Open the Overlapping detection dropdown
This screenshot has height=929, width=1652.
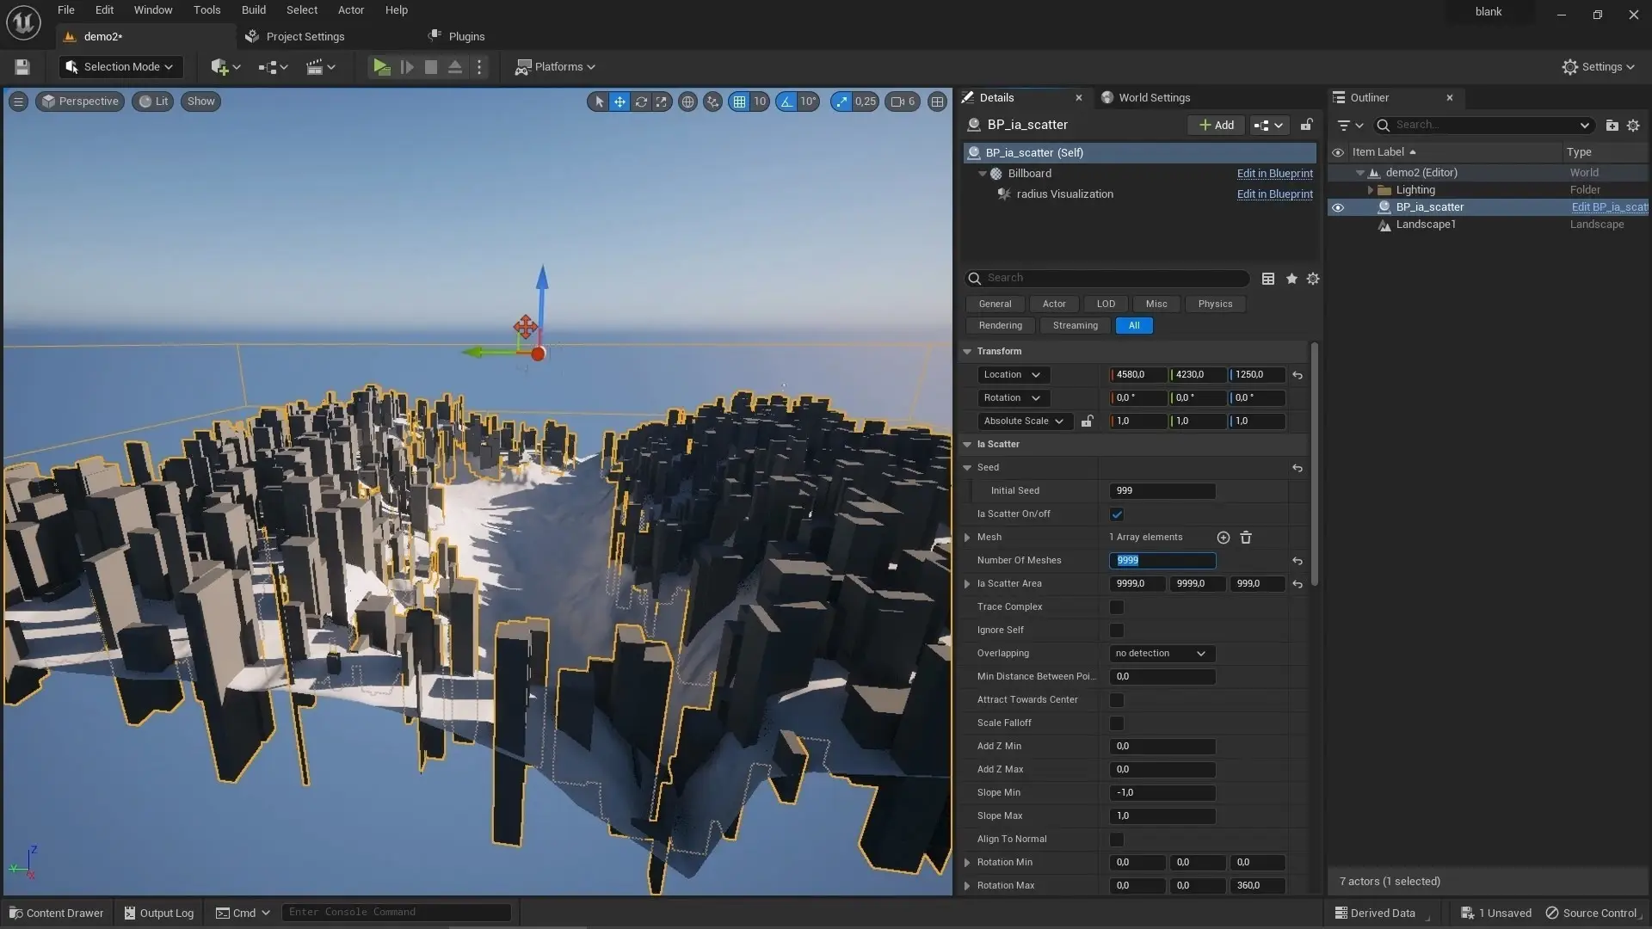(x=1162, y=654)
